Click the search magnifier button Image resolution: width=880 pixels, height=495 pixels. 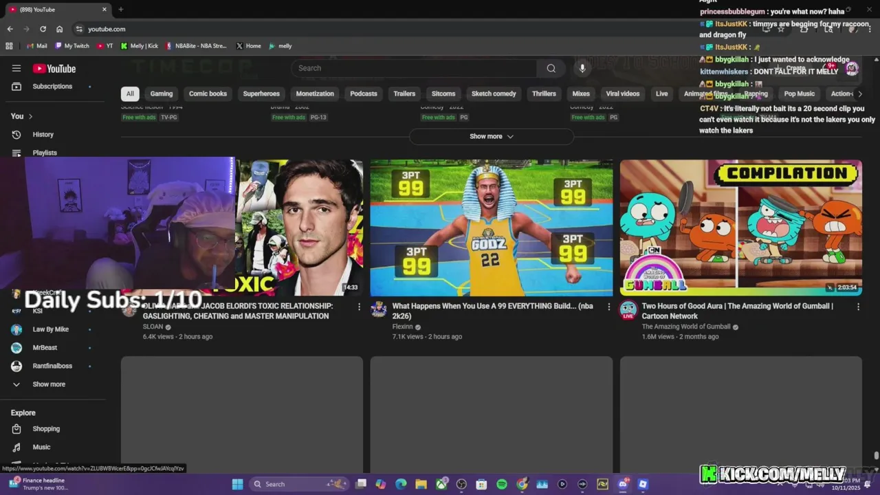[x=551, y=68]
